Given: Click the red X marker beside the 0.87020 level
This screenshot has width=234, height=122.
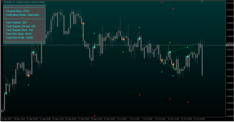Looking at the screenshot, I should tap(173, 9).
